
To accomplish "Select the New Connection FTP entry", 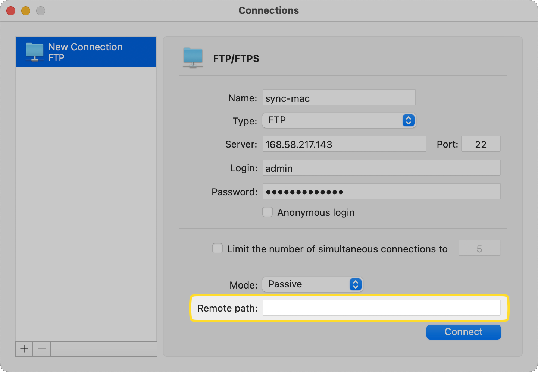I will (x=86, y=52).
